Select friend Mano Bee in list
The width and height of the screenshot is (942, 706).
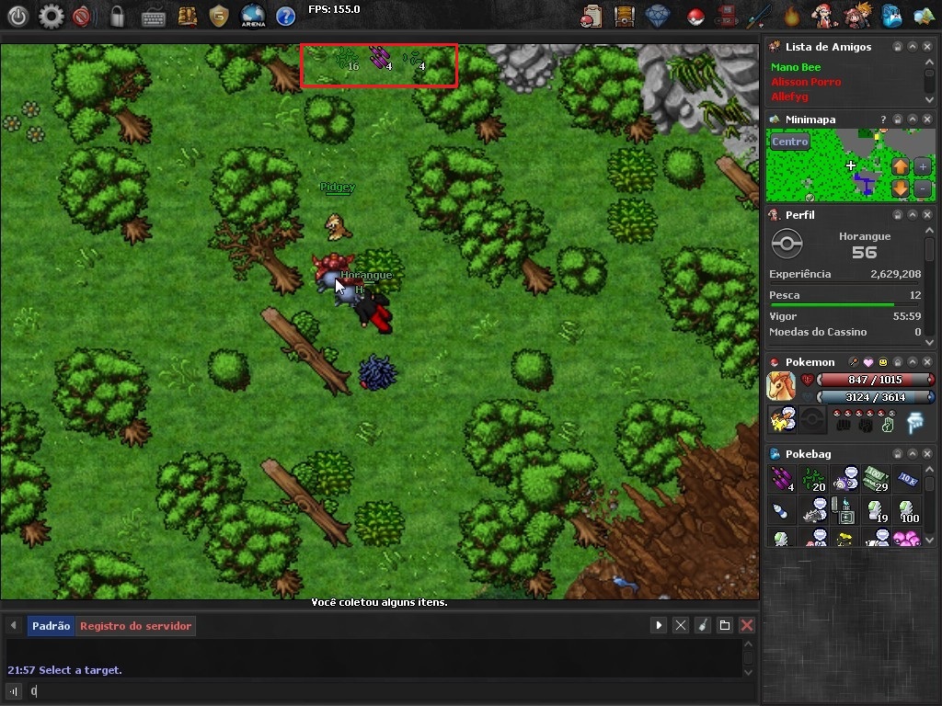pyautogui.click(x=796, y=67)
